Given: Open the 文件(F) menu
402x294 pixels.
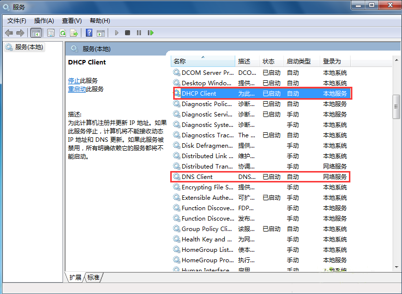Looking at the screenshot, I should click(x=17, y=20).
